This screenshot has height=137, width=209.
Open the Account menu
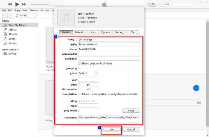(x=45, y=10)
